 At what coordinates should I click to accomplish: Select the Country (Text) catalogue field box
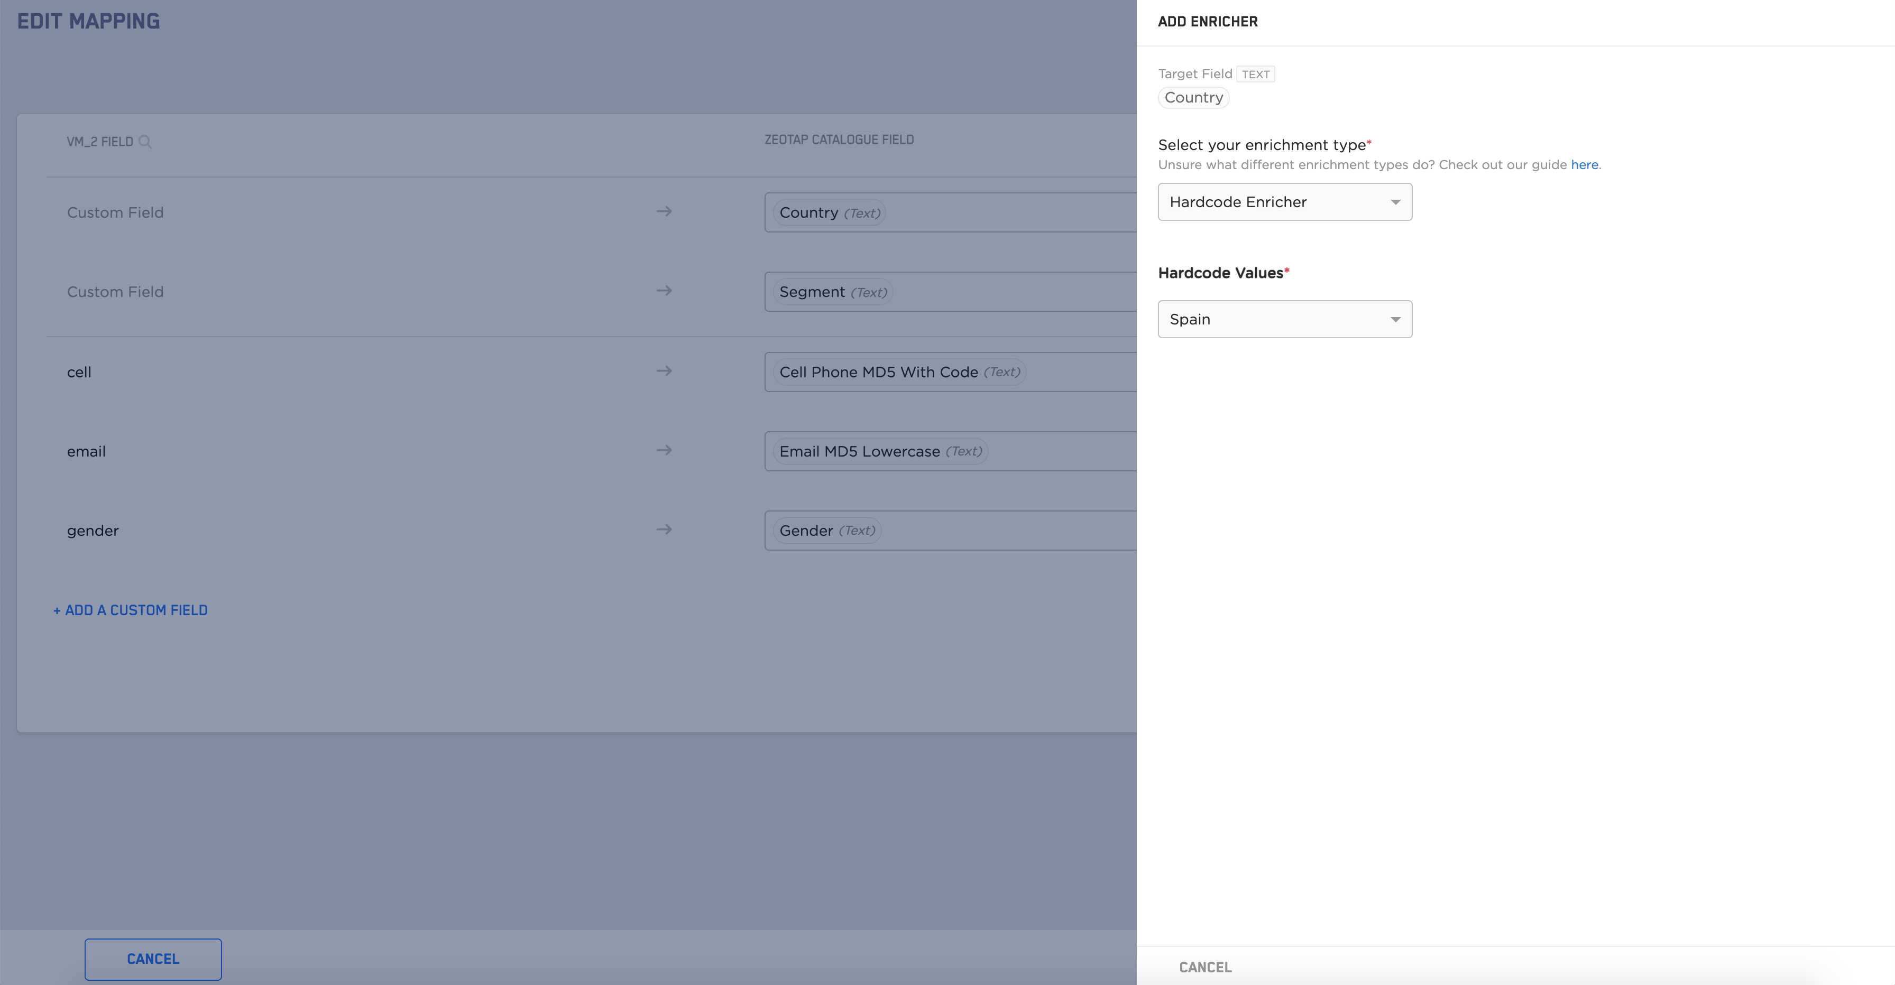point(829,212)
